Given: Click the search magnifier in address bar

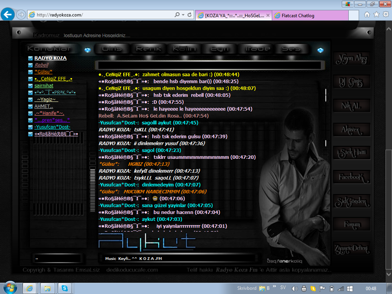Looking at the screenshot, I should coord(177,15).
